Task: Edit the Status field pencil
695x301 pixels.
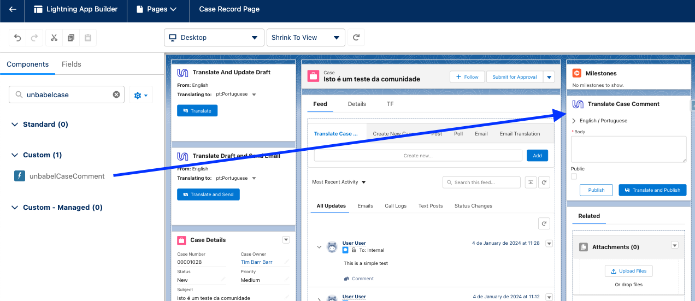Action: tap(223, 280)
